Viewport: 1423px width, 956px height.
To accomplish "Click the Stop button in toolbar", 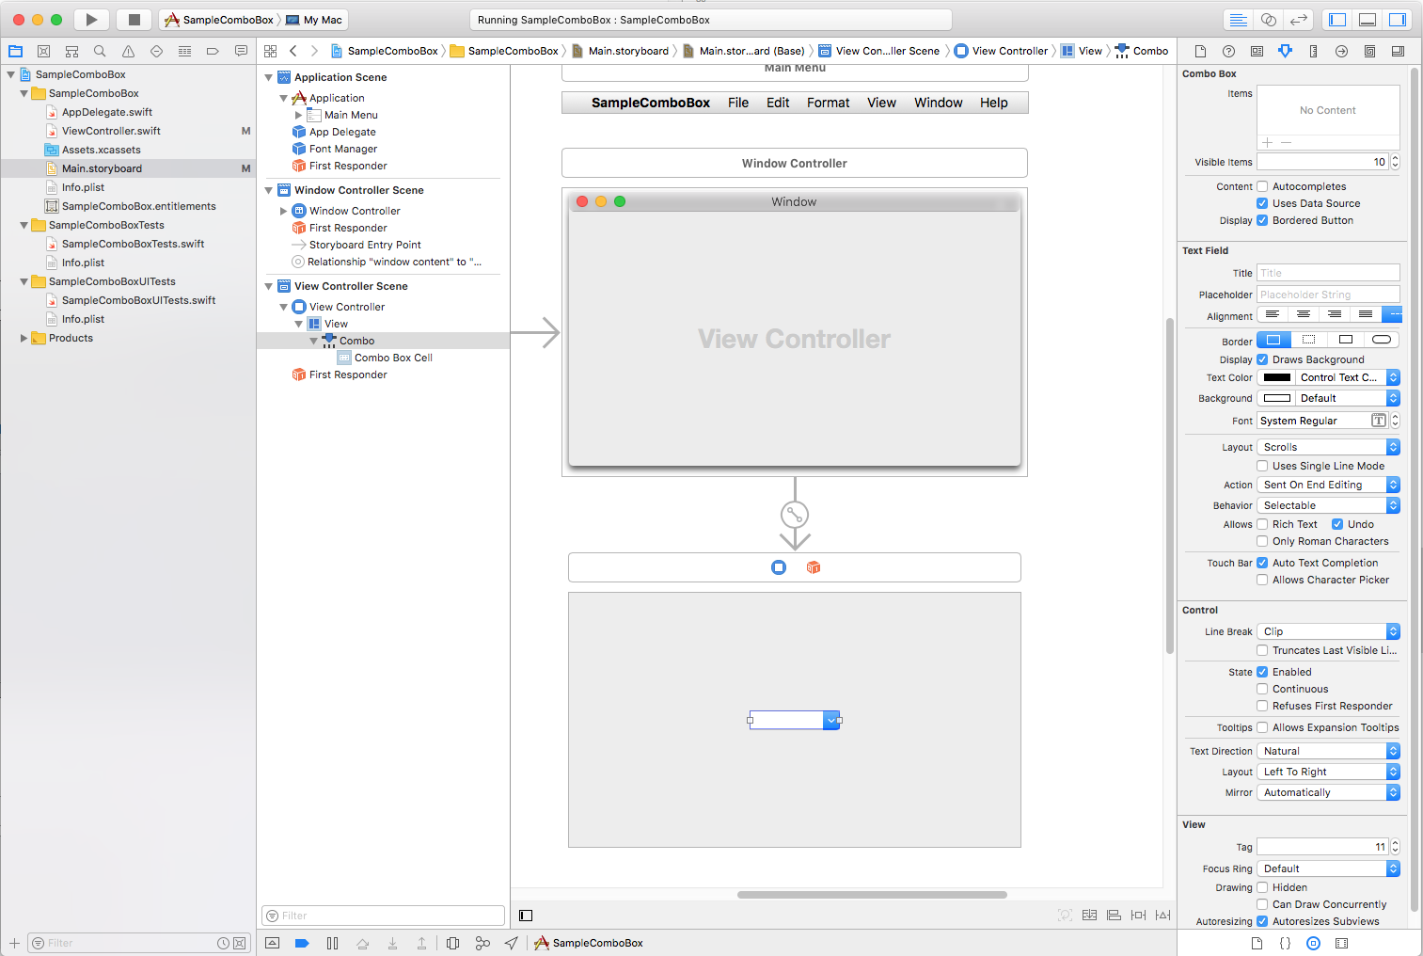I will (134, 20).
